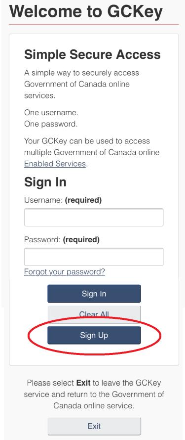Click the Username: (required) label

coord(63,200)
